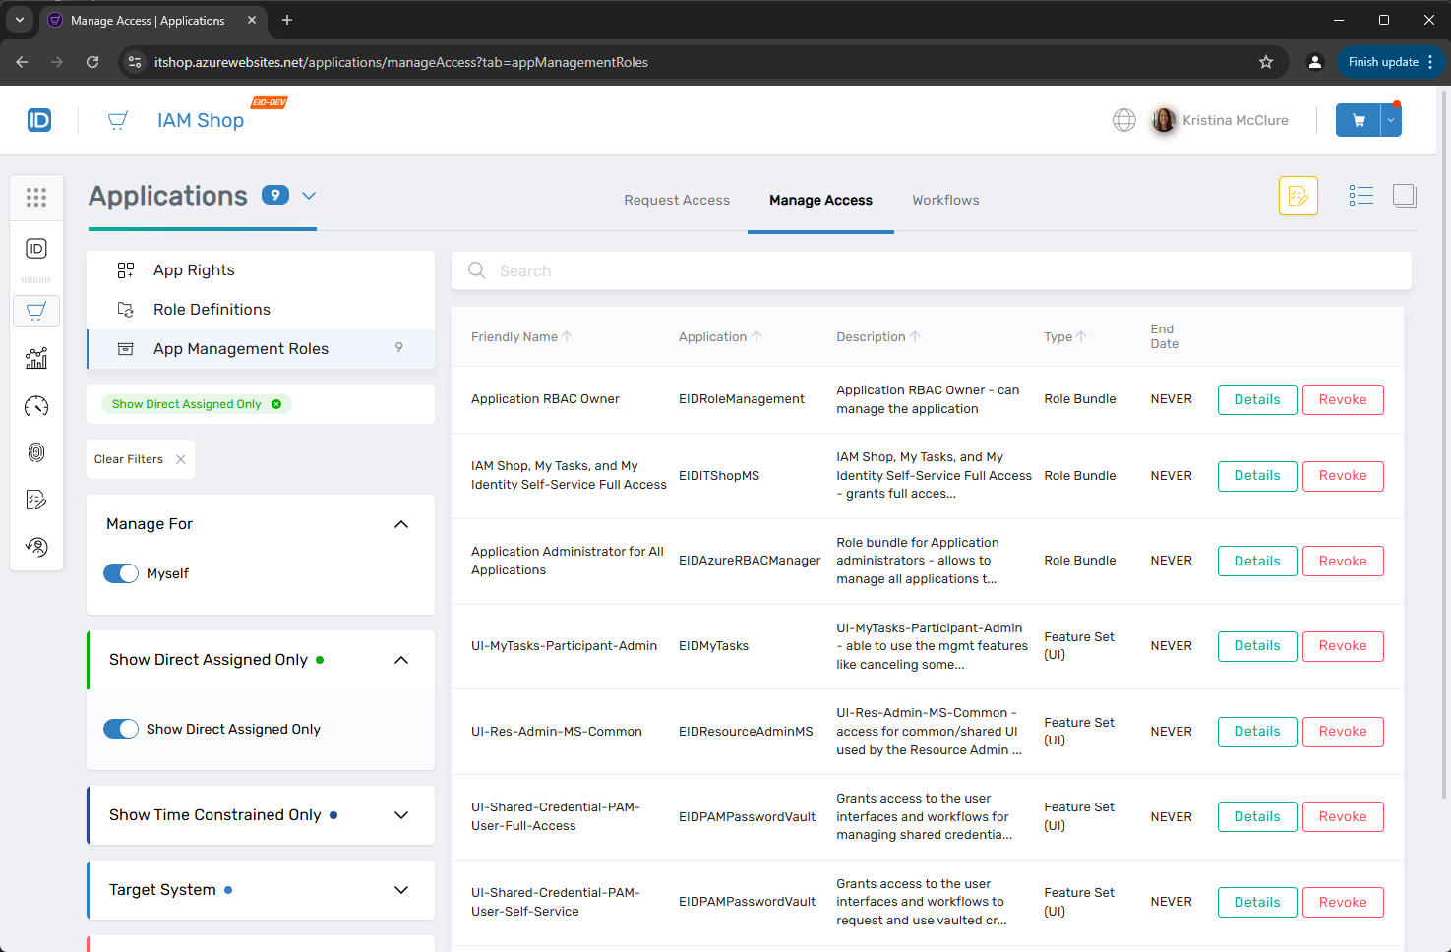Sort by Friendly Name arrow

[x=567, y=336]
